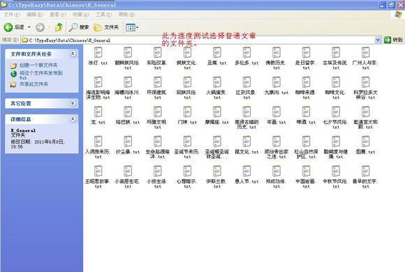The image size is (405, 272).
Task: Select the file 心理暗示.txt
Action: pos(187,176)
